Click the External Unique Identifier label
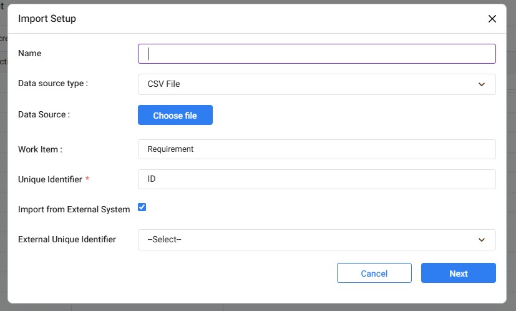 tap(67, 240)
